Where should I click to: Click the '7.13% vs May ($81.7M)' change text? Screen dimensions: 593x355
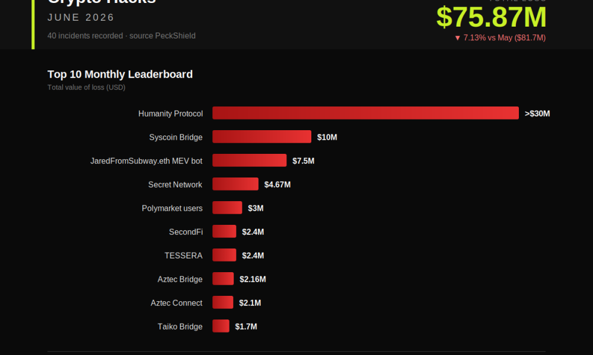[x=500, y=38]
